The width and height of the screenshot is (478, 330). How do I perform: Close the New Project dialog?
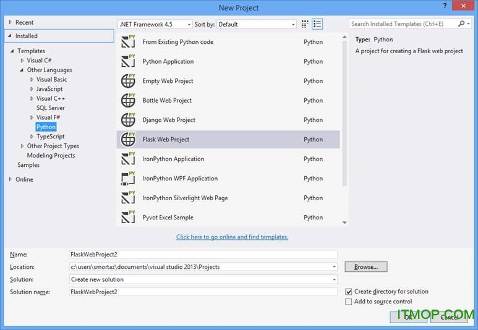pyautogui.click(x=463, y=6)
